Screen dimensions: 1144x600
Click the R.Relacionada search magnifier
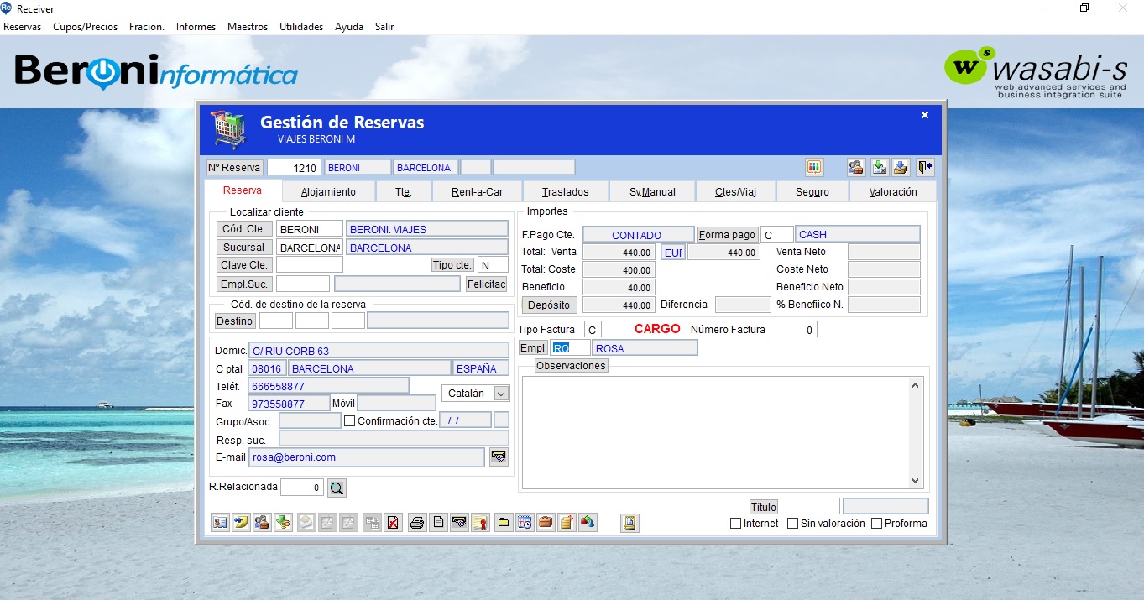coord(337,487)
